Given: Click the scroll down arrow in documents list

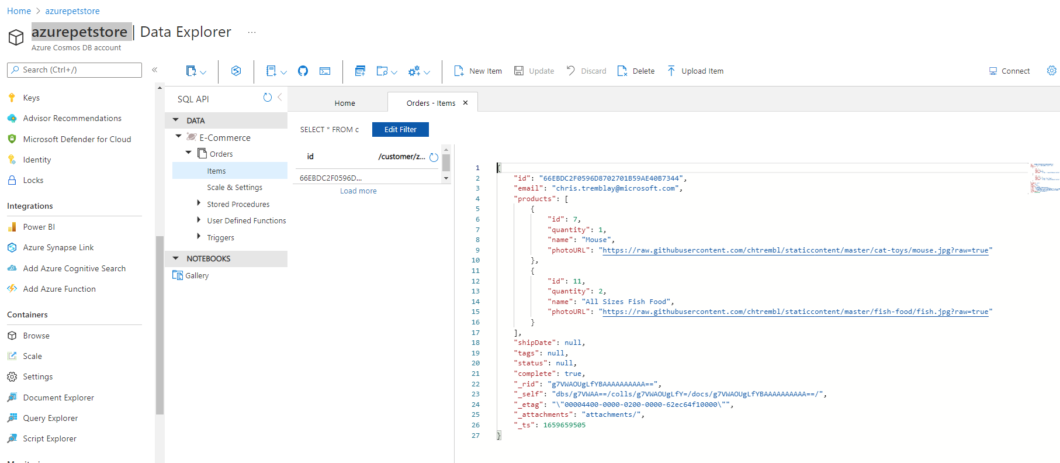Looking at the screenshot, I should coord(446,178).
